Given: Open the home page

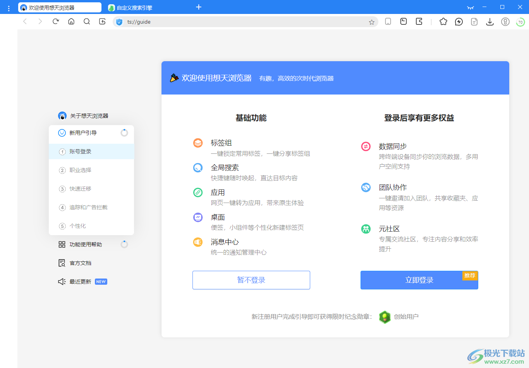Looking at the screenshot, I should pyautogui.click(x=71, y=22).
